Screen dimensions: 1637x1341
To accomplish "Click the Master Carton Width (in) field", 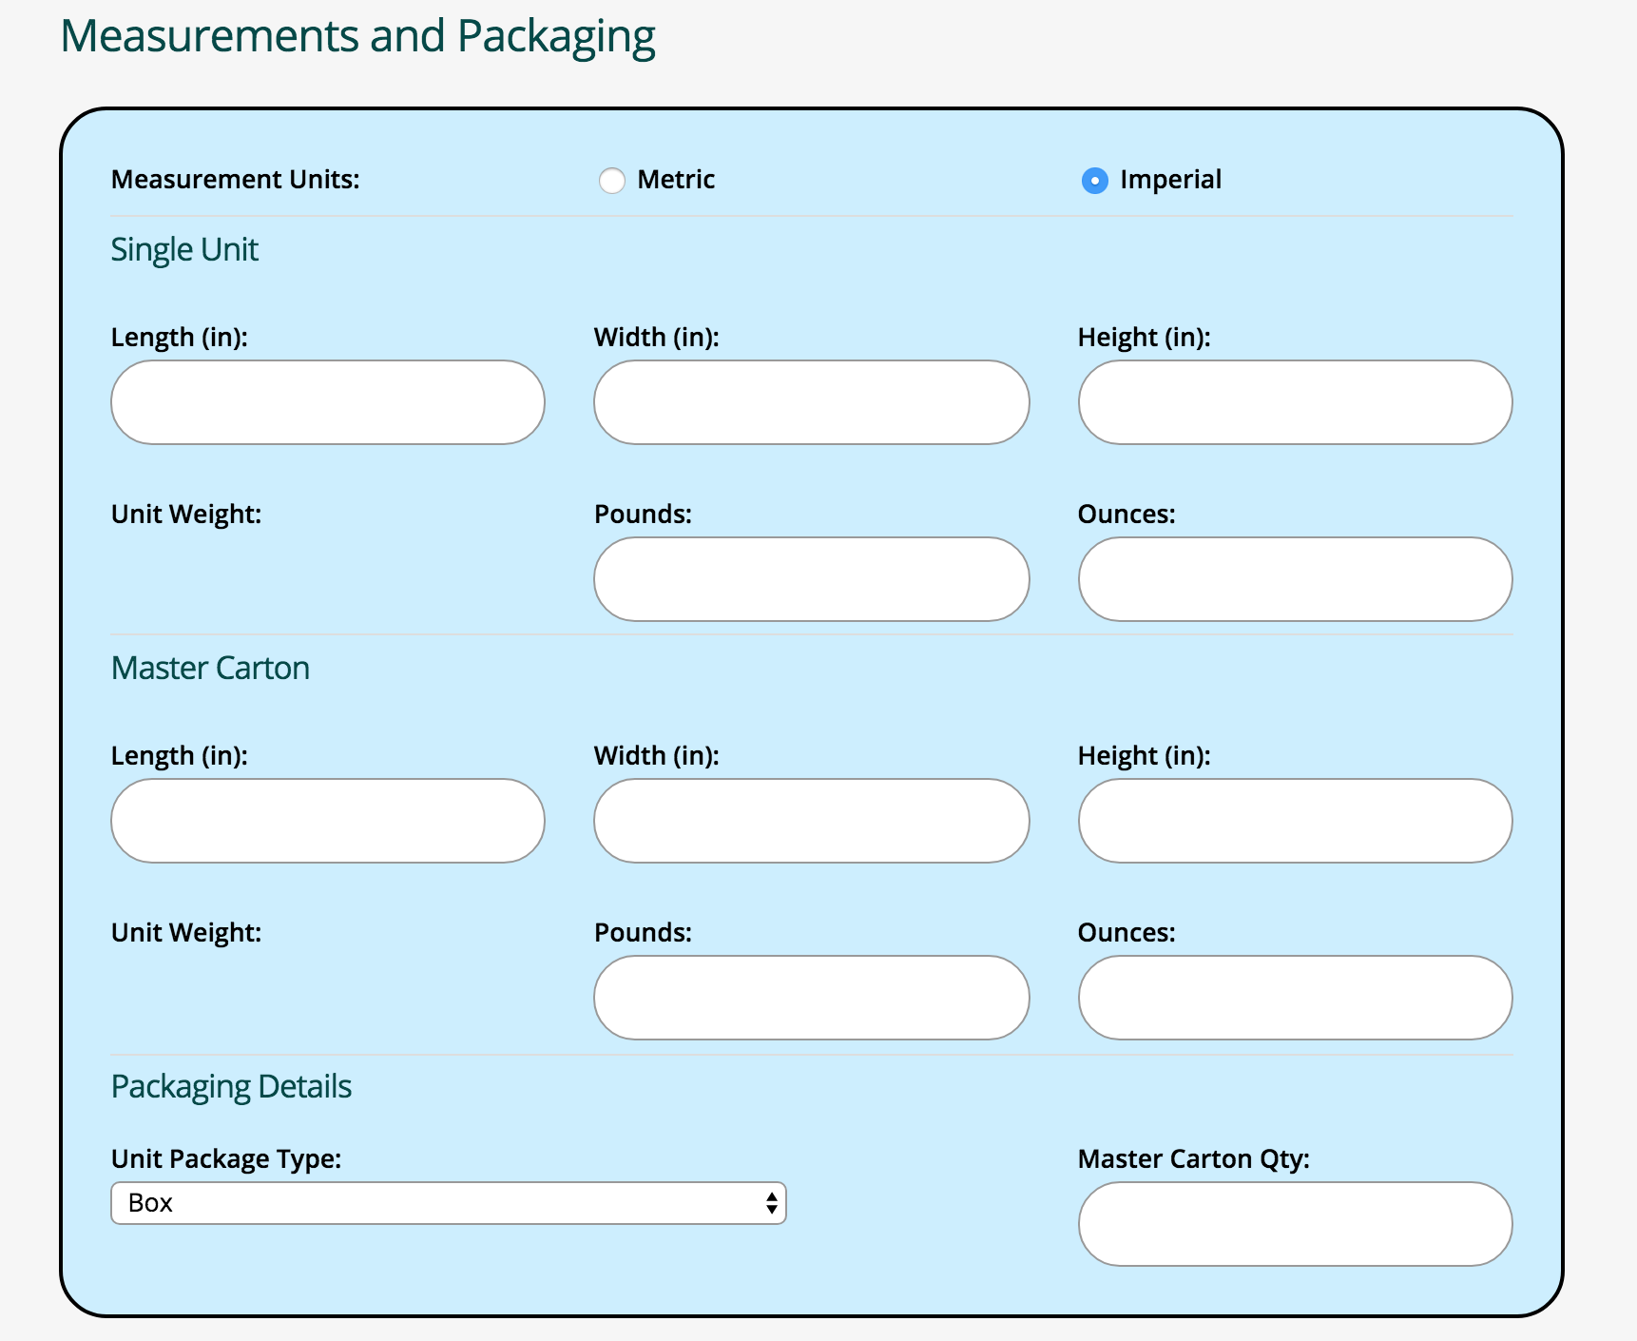I will pos(812,821).
